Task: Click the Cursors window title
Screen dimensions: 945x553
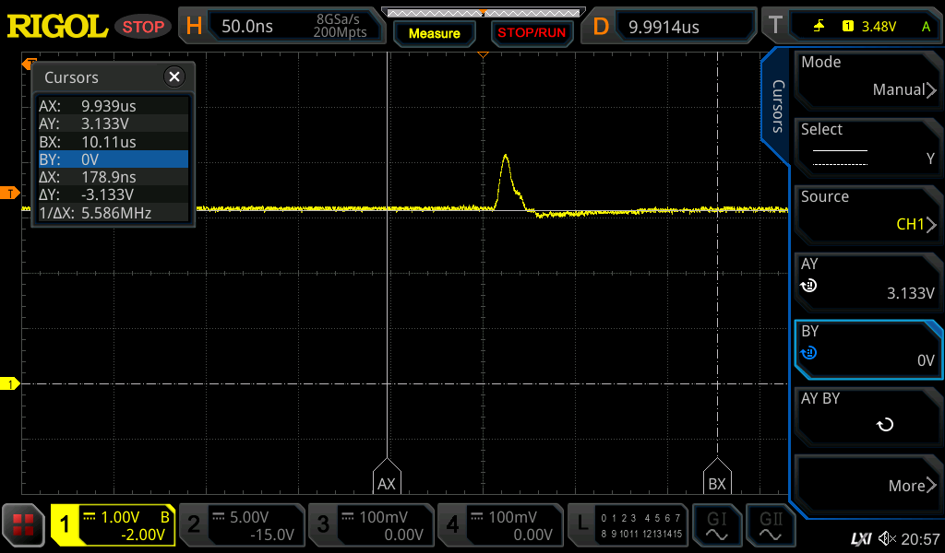Action: coord(71,77)
